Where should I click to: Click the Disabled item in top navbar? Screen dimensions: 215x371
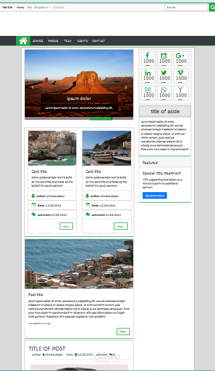[59, 7]
